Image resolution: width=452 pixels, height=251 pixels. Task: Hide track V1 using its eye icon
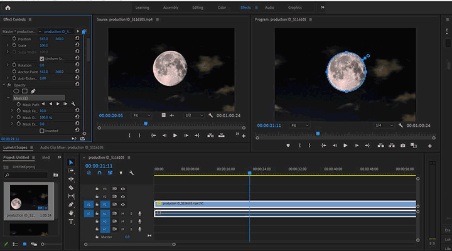(x=123, y=205)
